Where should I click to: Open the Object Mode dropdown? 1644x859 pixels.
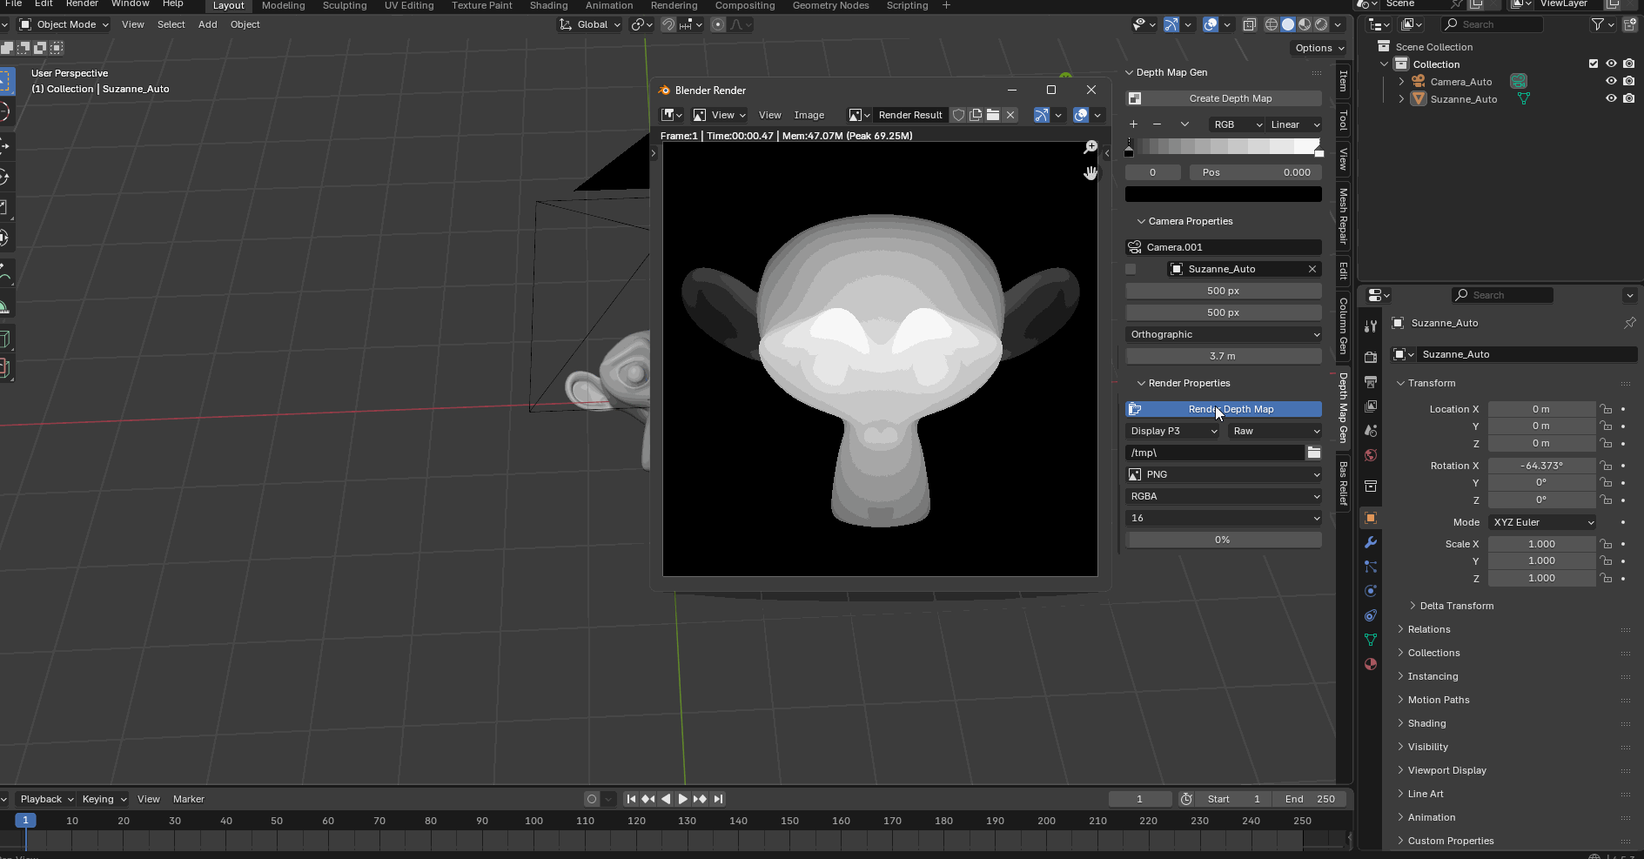tap(64, 24)
